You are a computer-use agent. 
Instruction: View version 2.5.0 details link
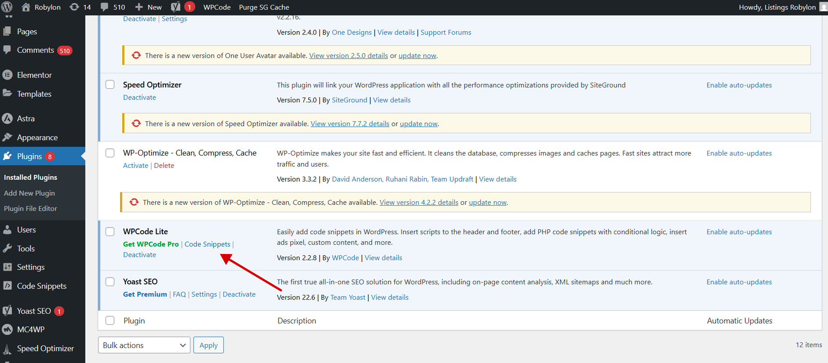(349, 55)
